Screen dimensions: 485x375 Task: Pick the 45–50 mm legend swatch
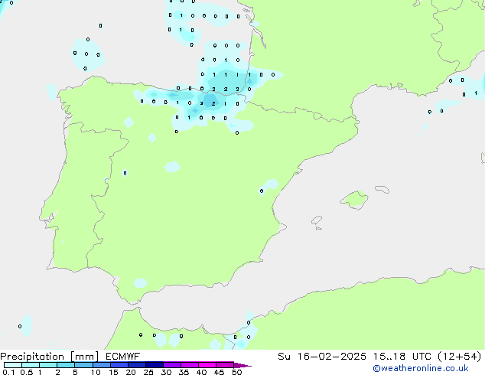[x=225, y=365]
